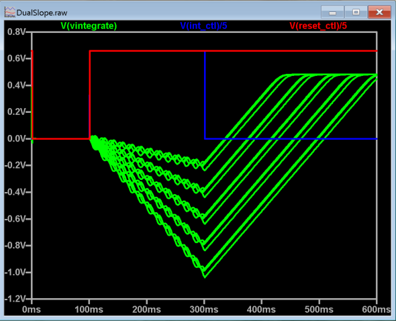This screenshot has height=321, width=396.
Task: Select the V(vintegrate) trace label
Action: point(89,26)
